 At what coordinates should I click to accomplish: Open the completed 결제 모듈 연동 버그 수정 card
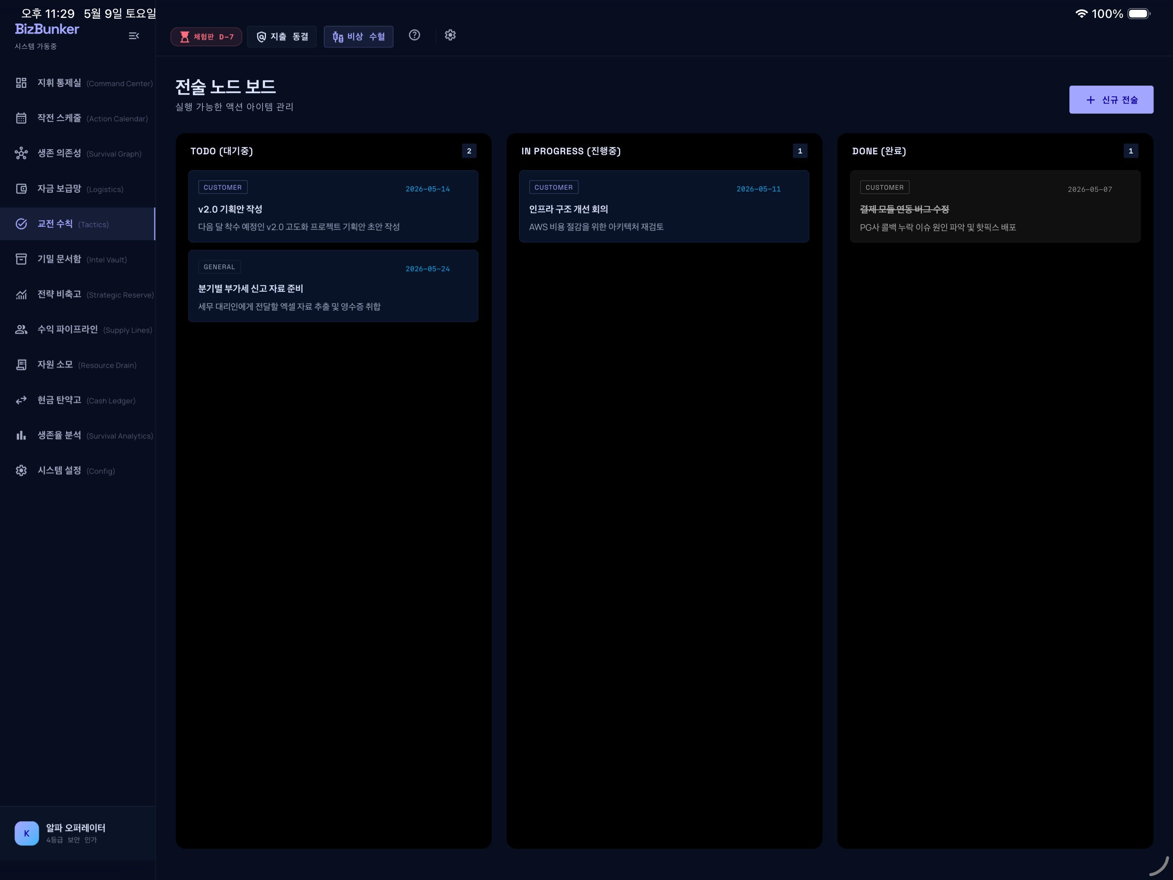995,206
